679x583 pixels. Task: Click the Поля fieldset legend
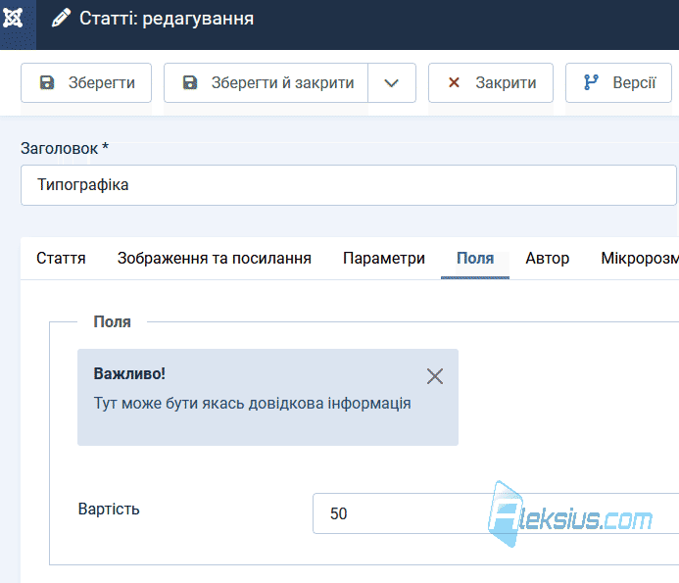112,321
